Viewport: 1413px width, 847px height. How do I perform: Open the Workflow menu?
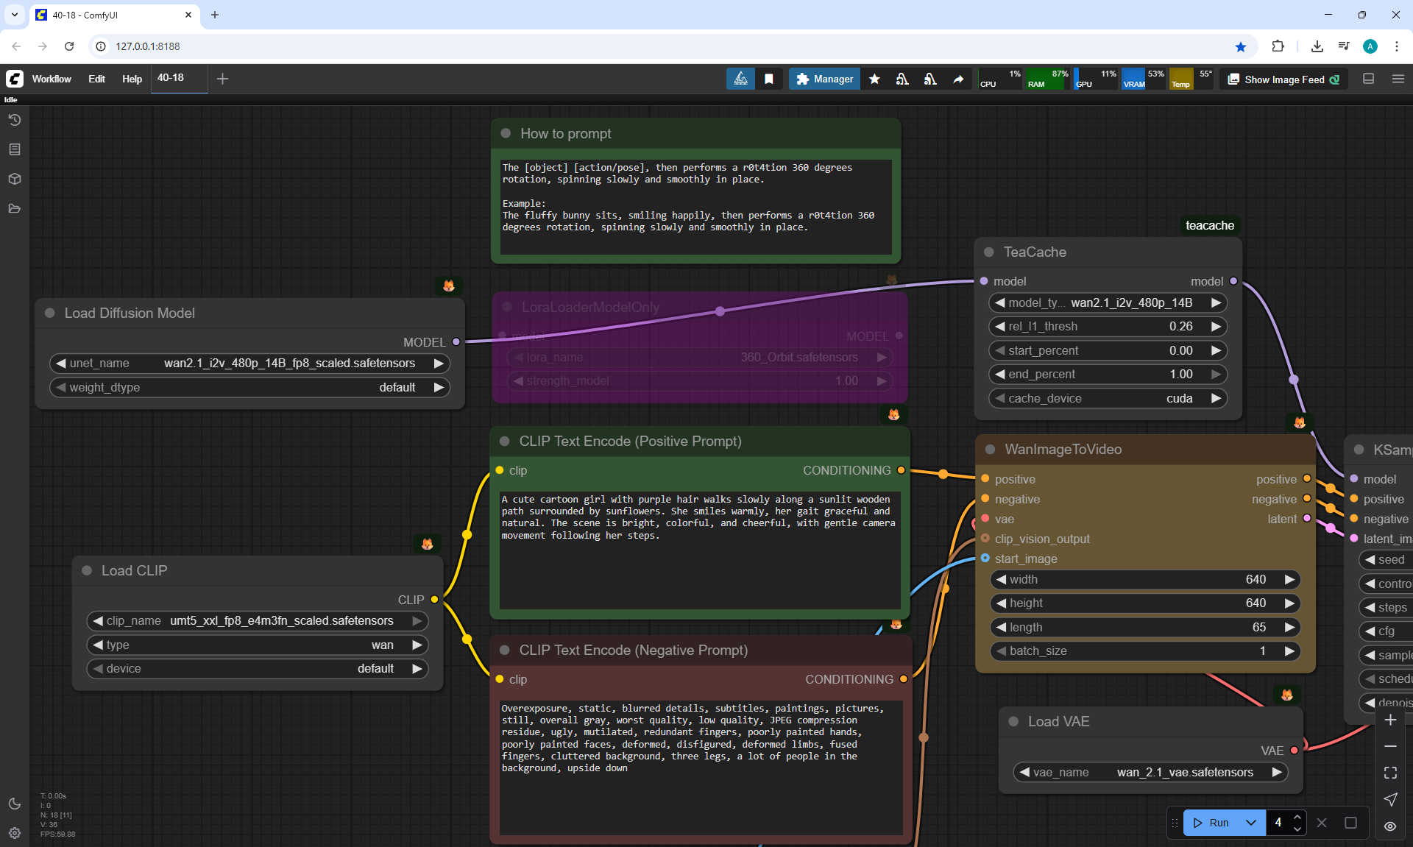pos(52,79)
